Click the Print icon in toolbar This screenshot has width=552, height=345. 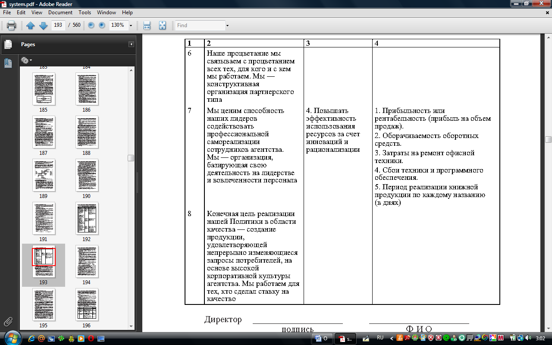[x=12, y=25]
